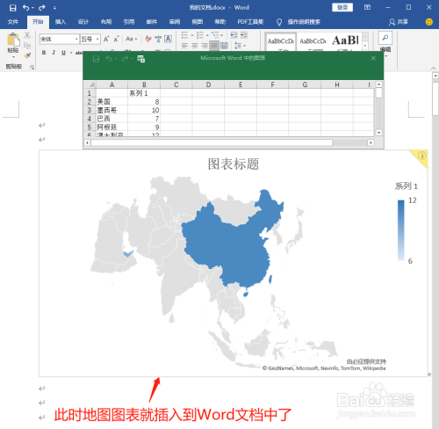
Task: Center the paragraph text
Action: [195, 46]
